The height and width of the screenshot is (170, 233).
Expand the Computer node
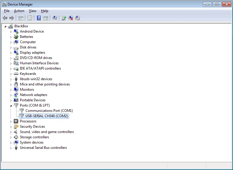(11, 42)
